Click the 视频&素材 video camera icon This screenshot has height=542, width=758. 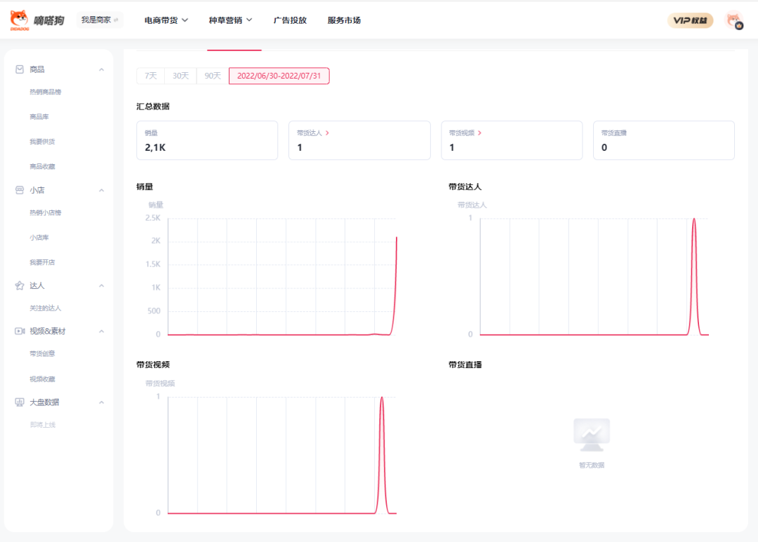tap(20, 331)
